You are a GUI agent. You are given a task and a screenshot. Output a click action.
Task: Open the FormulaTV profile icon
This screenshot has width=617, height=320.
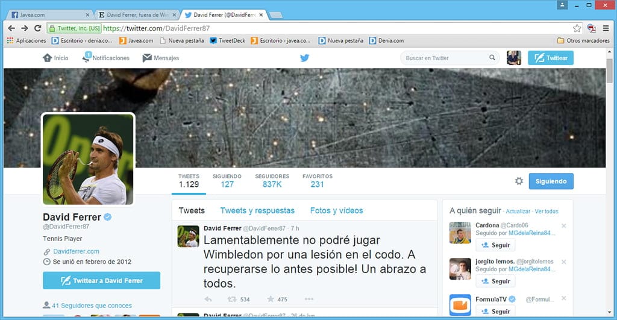point(460,305)
